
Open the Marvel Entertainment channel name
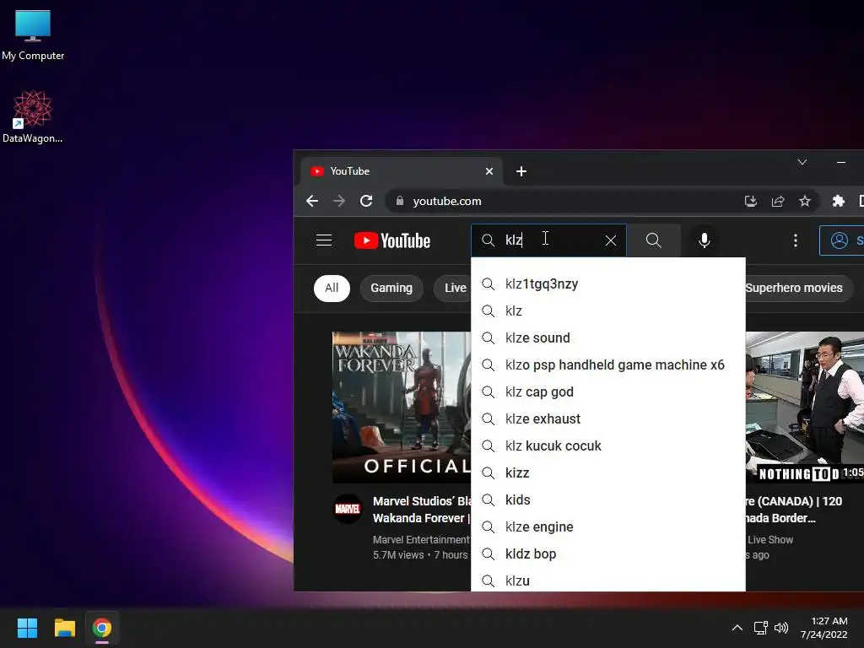coord(422,540)
